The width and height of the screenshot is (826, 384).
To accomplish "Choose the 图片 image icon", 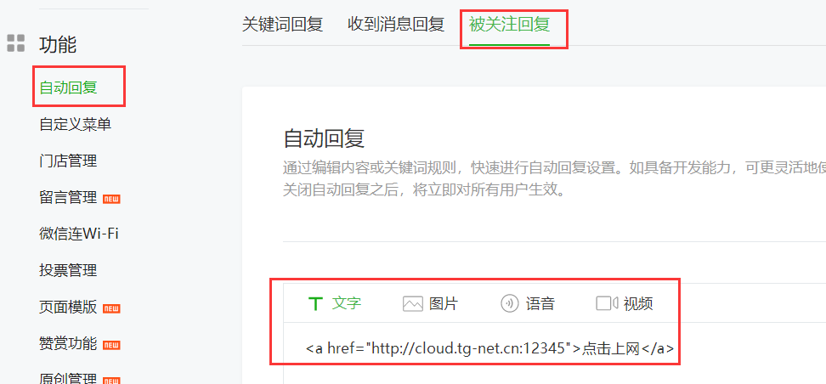I will coord(412,304).
